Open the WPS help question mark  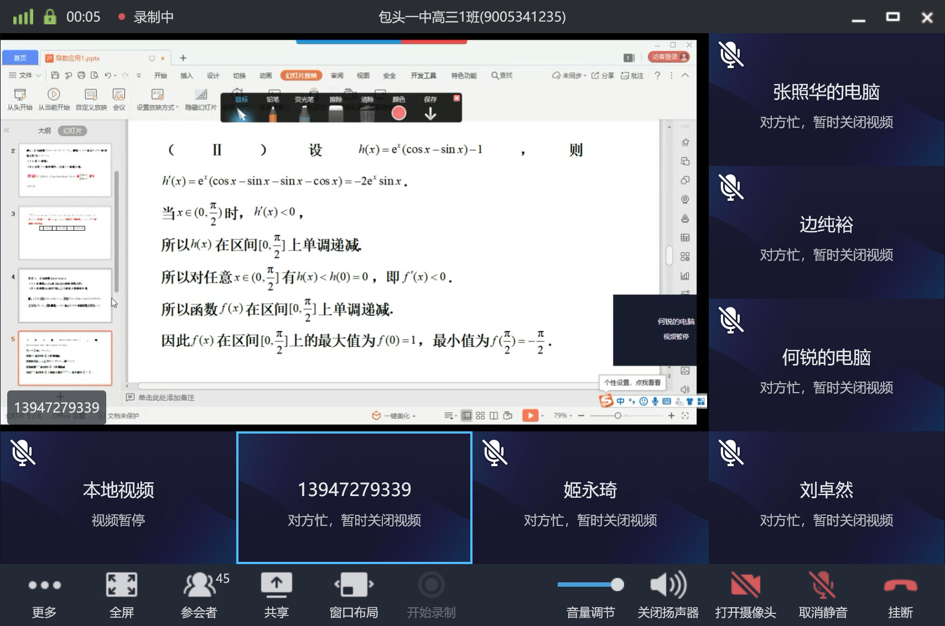point(657,75)
